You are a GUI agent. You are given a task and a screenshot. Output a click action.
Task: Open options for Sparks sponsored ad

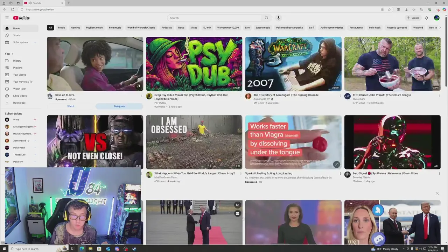[340, 174]
